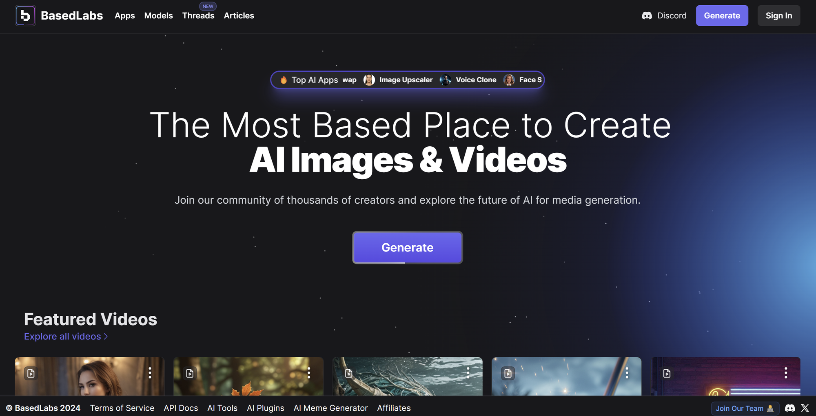
Task: Open the underwater roots video thumbnail
Action: [408, 376]
